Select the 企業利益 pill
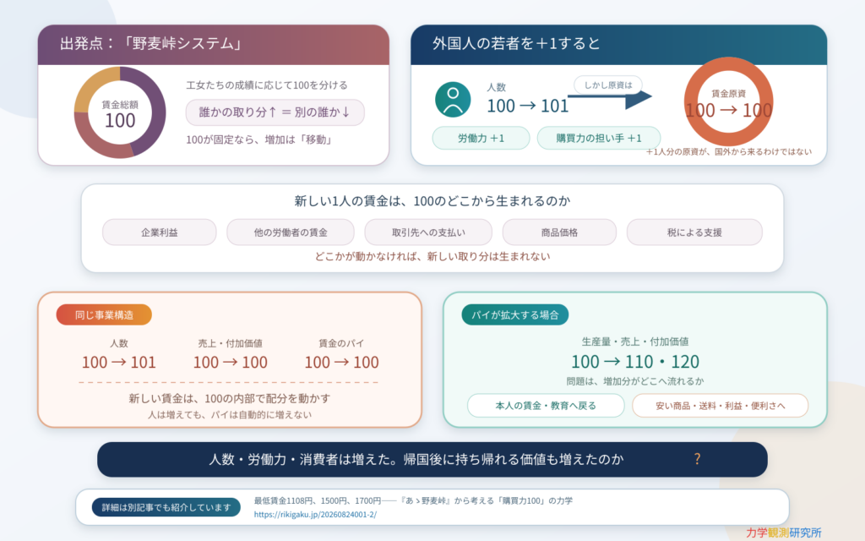Screen dimensions: 865x541 [x=160, y=232]
